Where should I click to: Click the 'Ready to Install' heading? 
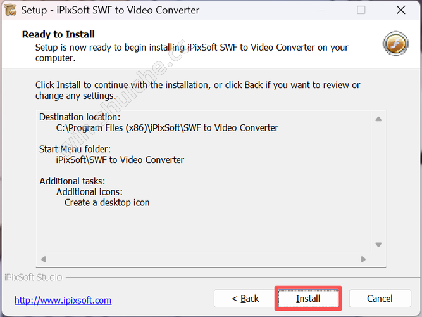(58, 34)
